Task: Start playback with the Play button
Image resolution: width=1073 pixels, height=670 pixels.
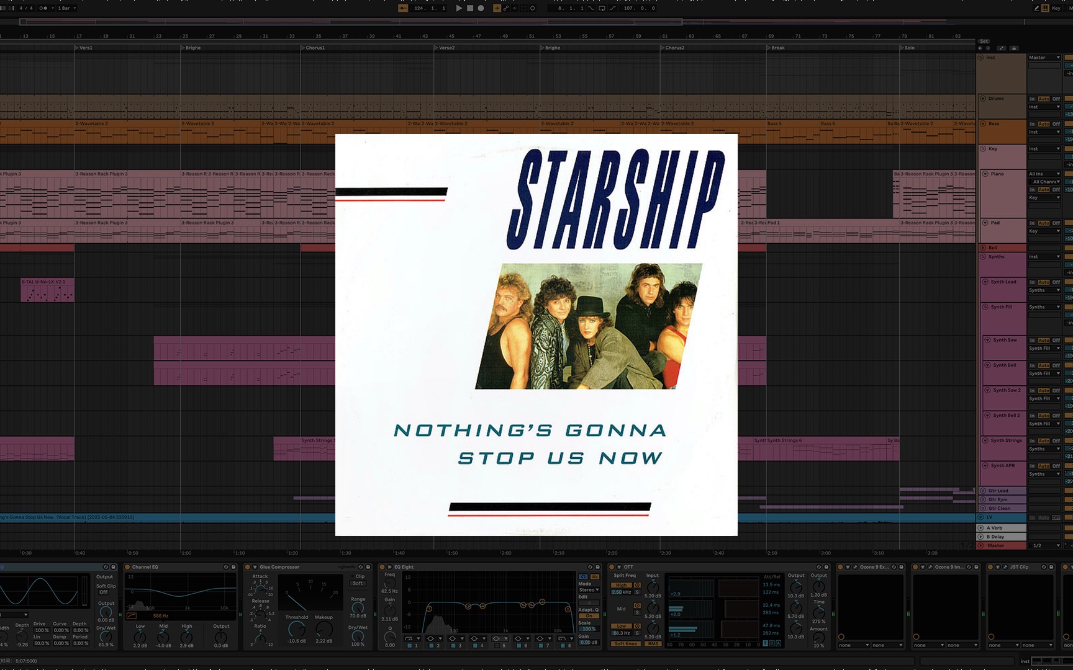Action: pyautogui.click(x=459, y=8)
